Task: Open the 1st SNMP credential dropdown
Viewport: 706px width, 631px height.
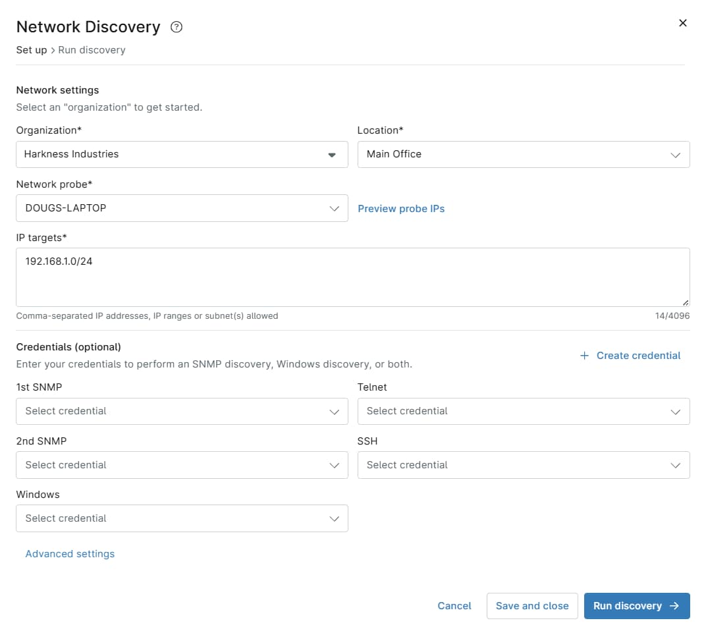Action: point(182,411)
